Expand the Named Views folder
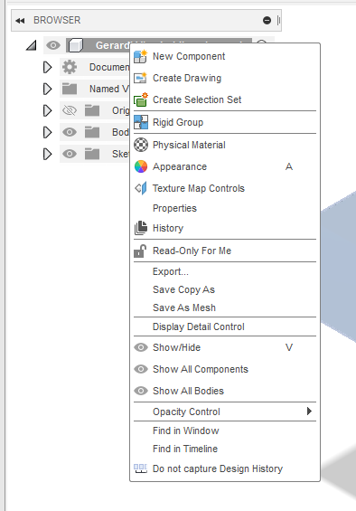This screenshot has width=356, height=511. (x=48, y=89)
